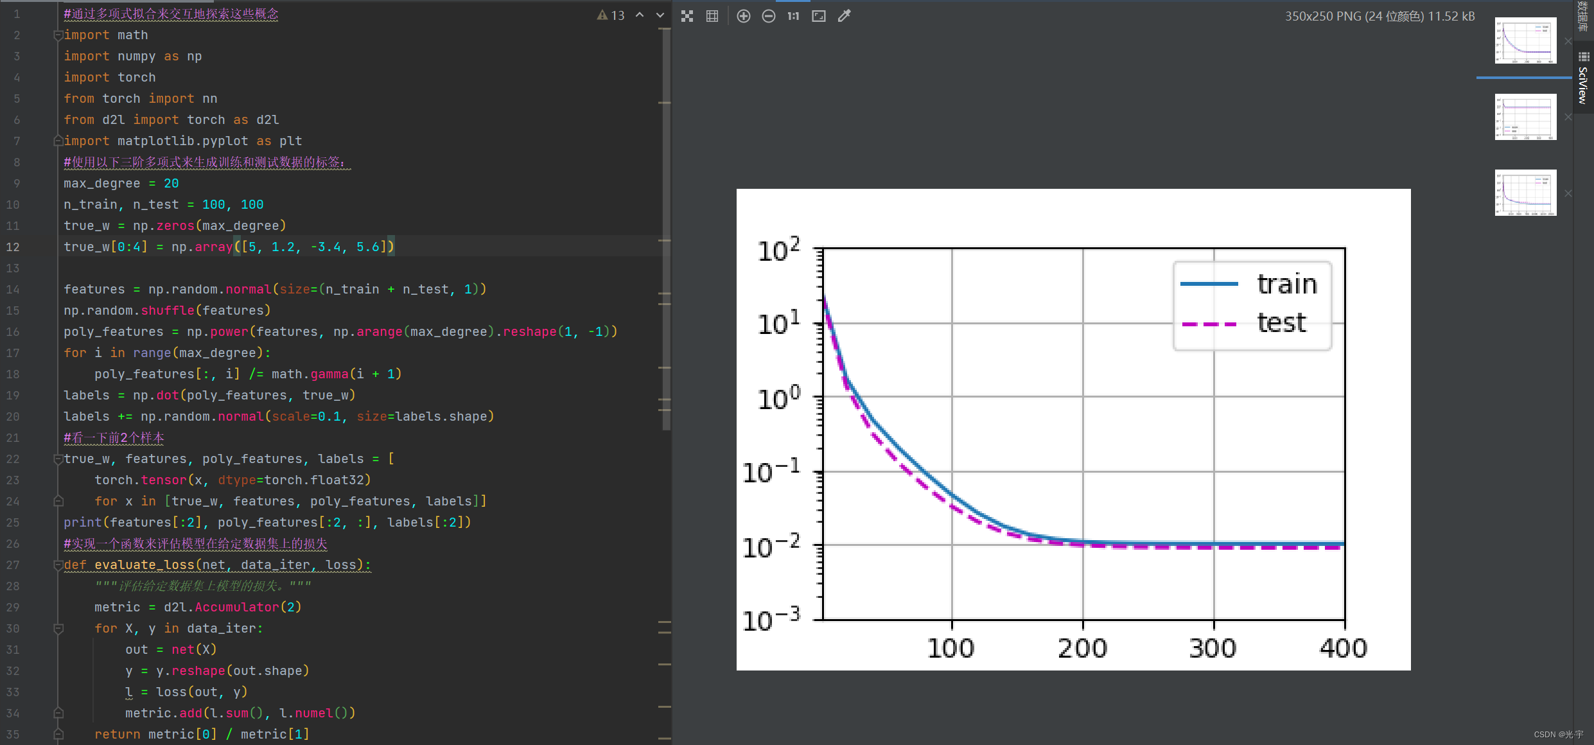Click the 'train' legend entry in the plot

point(1249,284)
